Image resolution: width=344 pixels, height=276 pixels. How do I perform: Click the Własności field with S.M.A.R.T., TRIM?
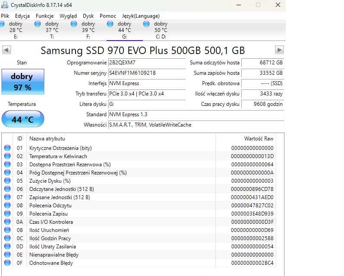click(x=196, y=125)
